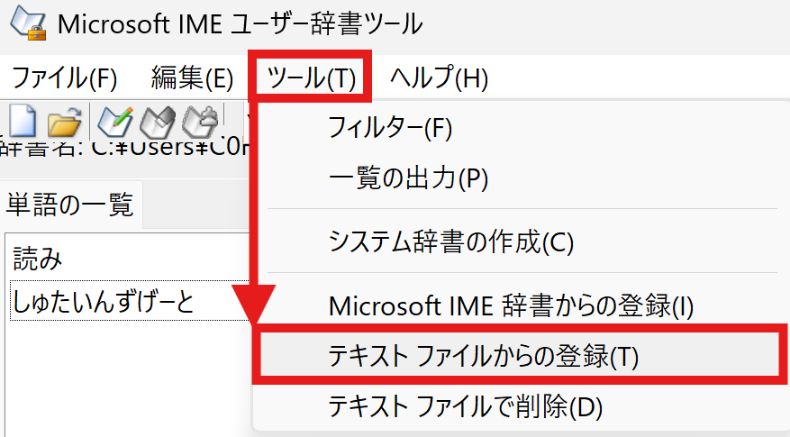Switch to the 単語の一覧 tab
Image resolution: width=790 pixels, height=437 pixels.
pos(69,205)
